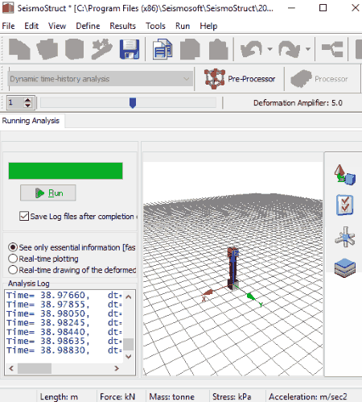The width and height of the screenshot is (362, 402).
Task: Open the Processor module
Action: pos(319,79)
